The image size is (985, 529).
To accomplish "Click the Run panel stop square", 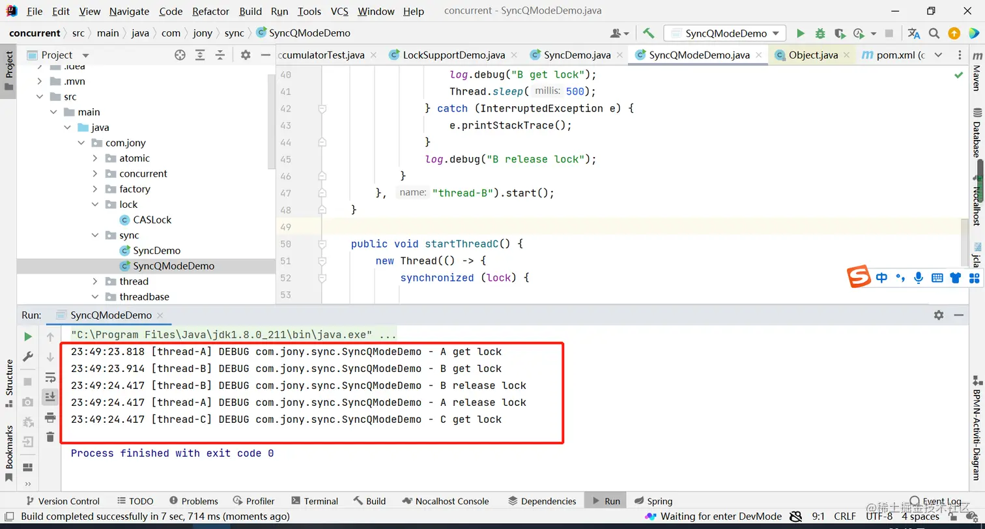I will [27, 381].
